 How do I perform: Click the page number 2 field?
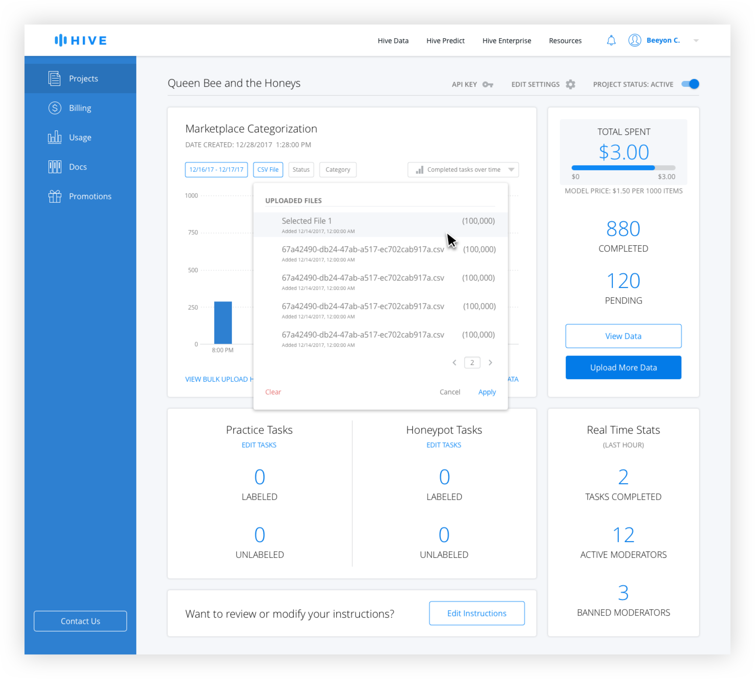pyautogui.click(x=472, y=363)
